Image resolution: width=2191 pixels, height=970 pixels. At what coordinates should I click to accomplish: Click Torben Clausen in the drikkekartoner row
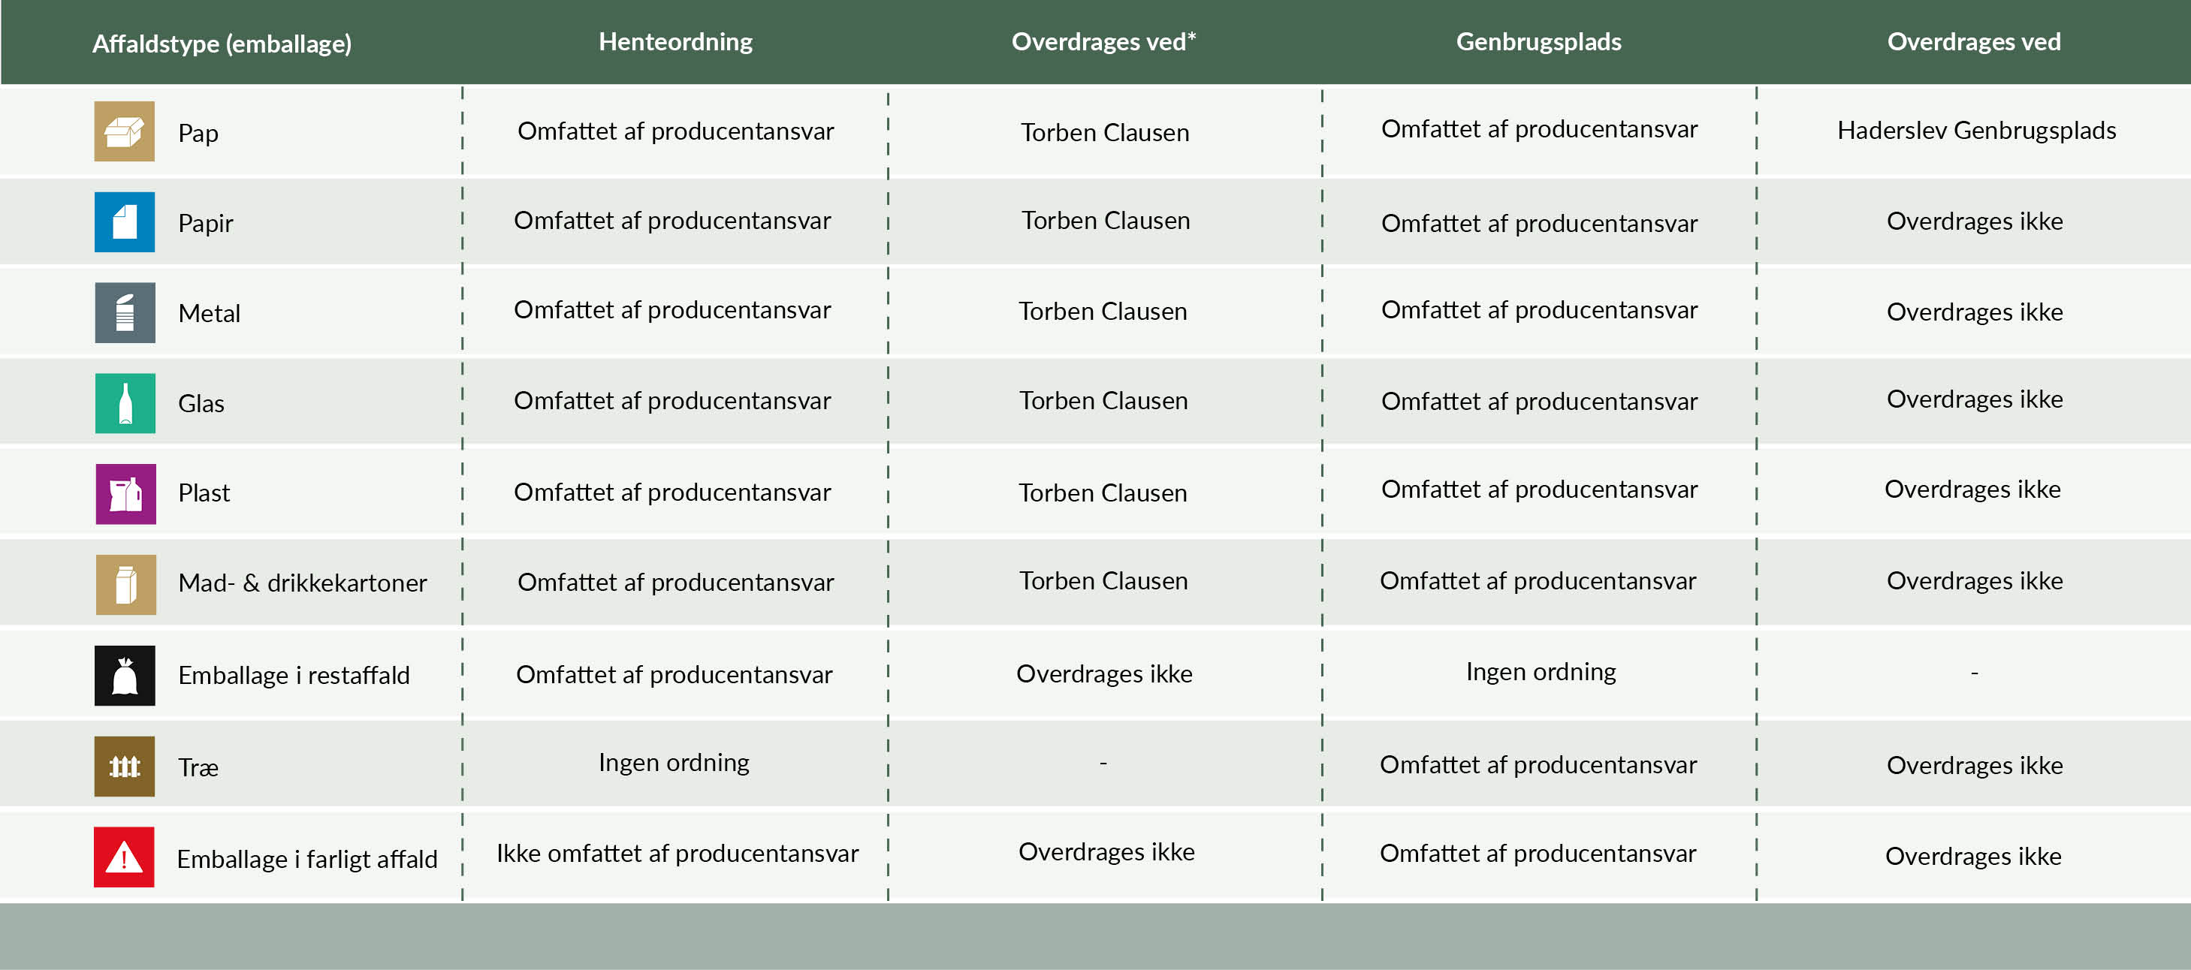(x=1103, y=582)
